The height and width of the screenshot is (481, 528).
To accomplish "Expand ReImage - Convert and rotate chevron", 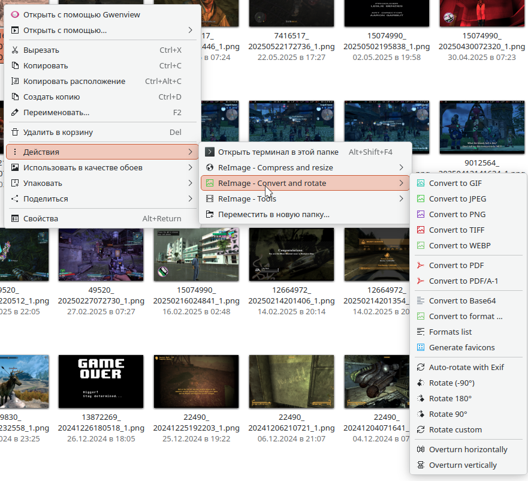I will coord(401,183).
